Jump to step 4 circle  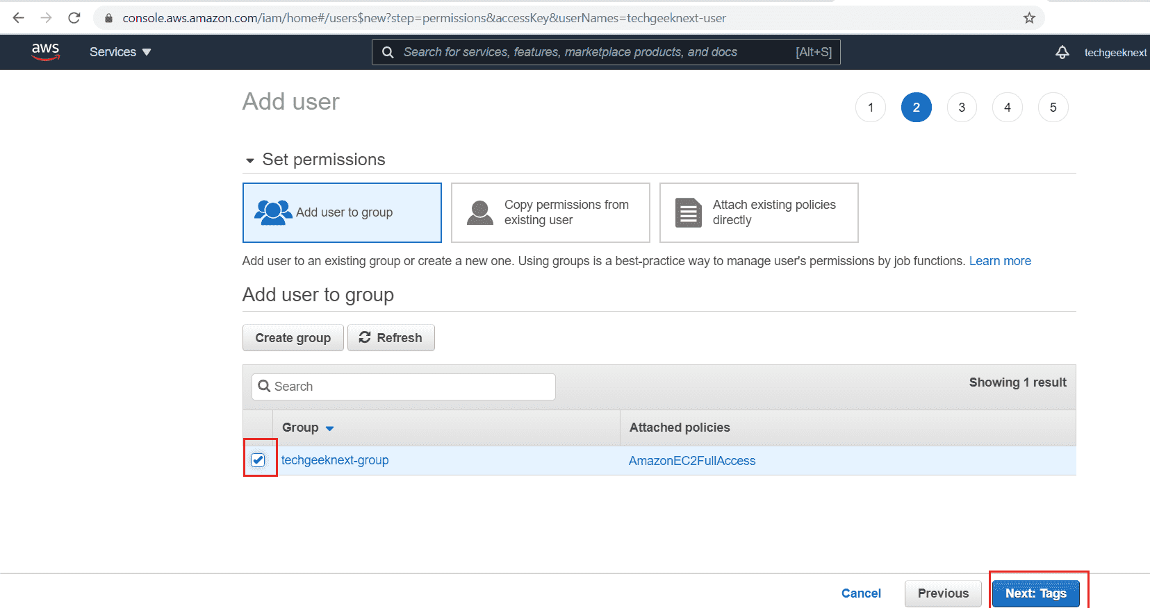pyautogui.click(x=1008, y=108)
